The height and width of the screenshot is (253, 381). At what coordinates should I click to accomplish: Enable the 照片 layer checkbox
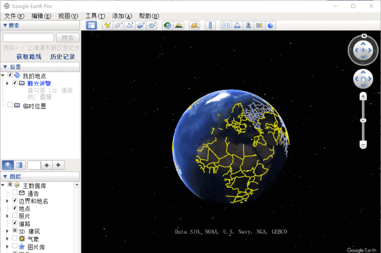pos(15,215)
